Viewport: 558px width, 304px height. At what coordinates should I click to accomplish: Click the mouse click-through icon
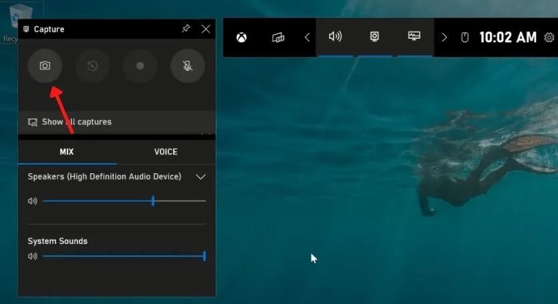coord(464,37)
